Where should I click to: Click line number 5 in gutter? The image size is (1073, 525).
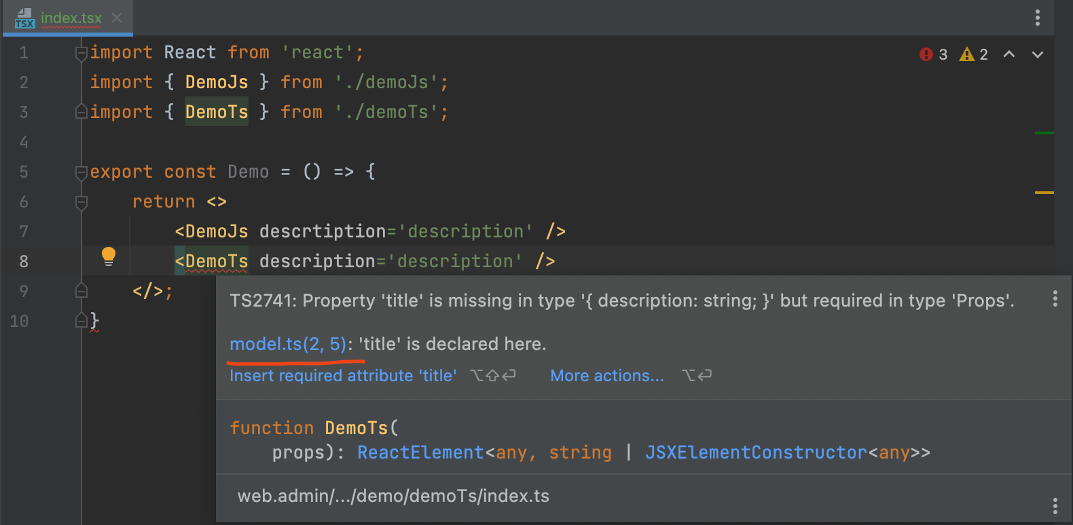24,172
